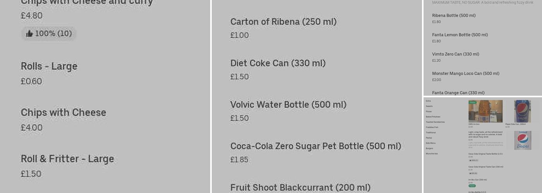The height and width of the screenshot is (193, 542).
Task: Select Volvic Water Bottle (500 ml)
Action: tap(288, 105)
